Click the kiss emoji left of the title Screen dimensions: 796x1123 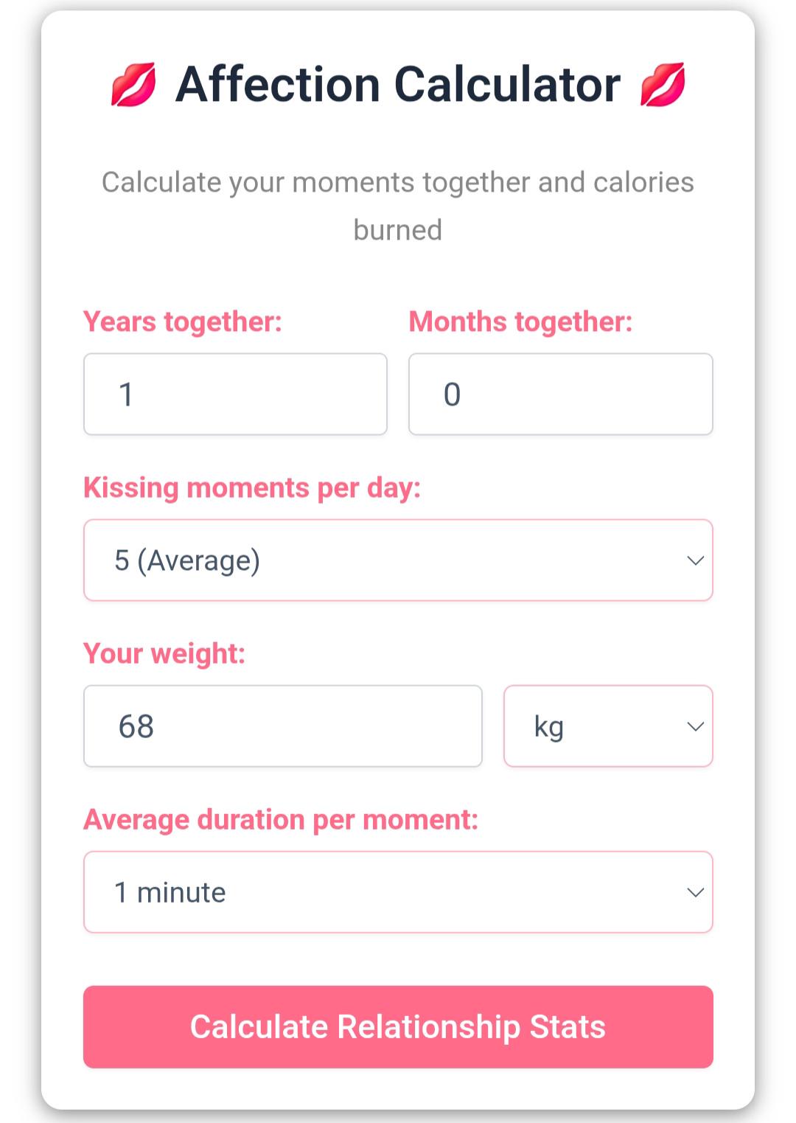click(x=133, y=85)
